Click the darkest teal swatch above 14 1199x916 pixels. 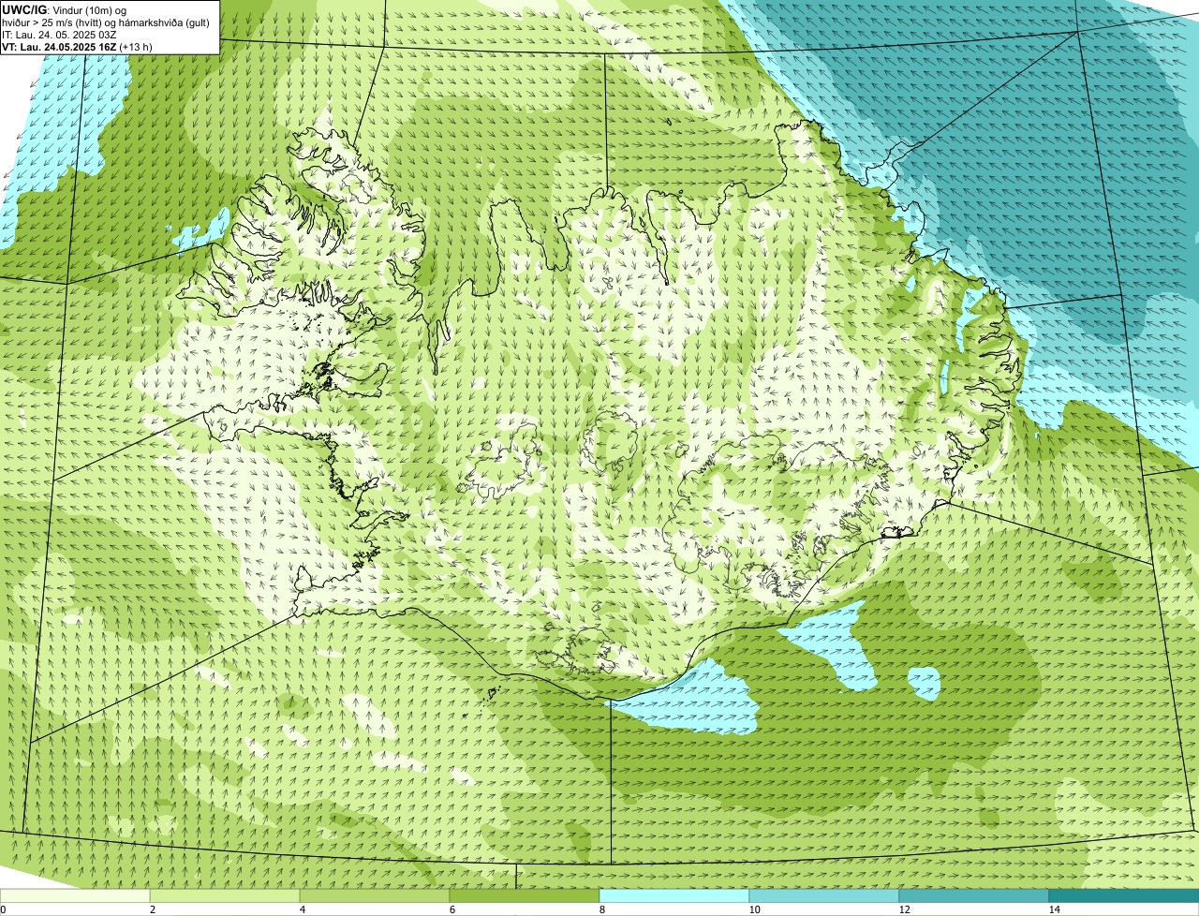click(1124, 895)
